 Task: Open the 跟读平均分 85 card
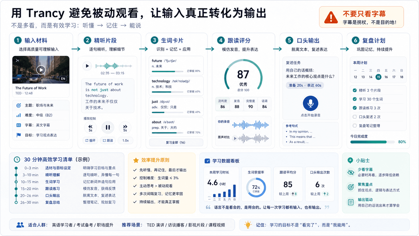[288, 184]
